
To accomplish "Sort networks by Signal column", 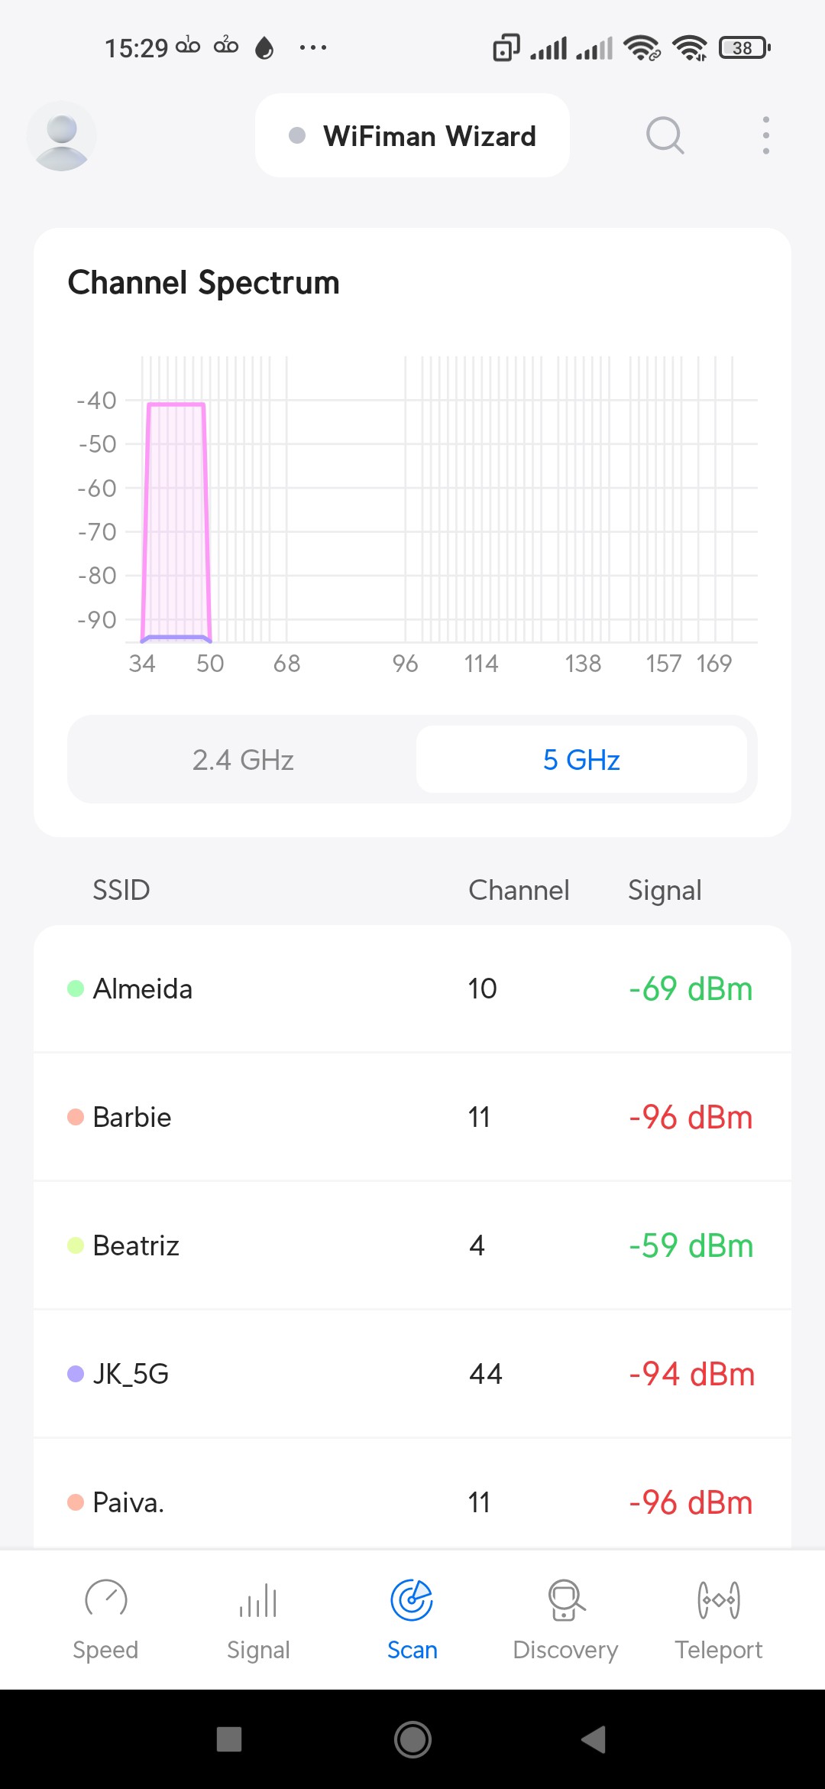I will coord(665,890).
